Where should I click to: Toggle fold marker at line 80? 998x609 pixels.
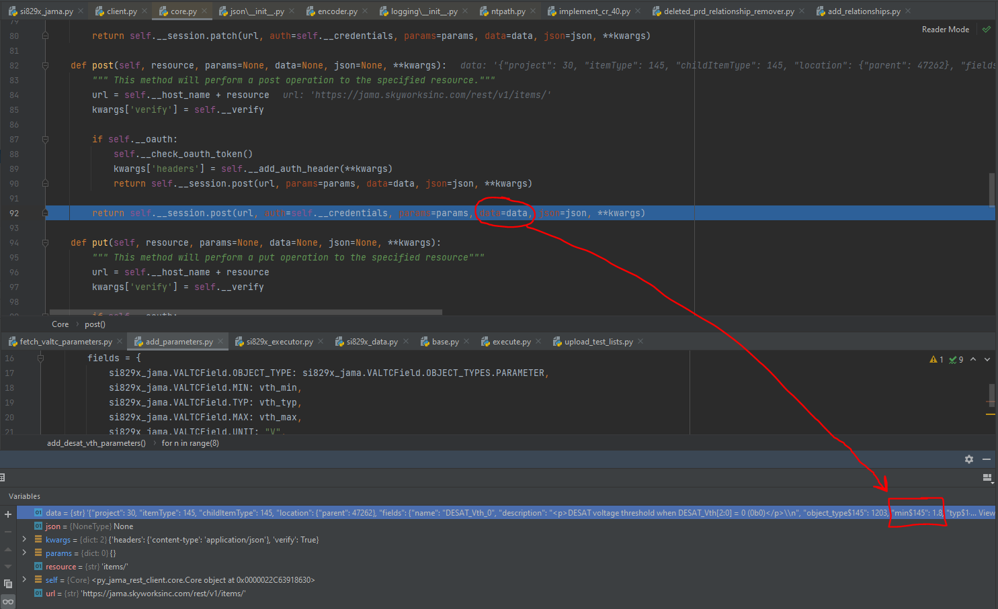point(45,36)
